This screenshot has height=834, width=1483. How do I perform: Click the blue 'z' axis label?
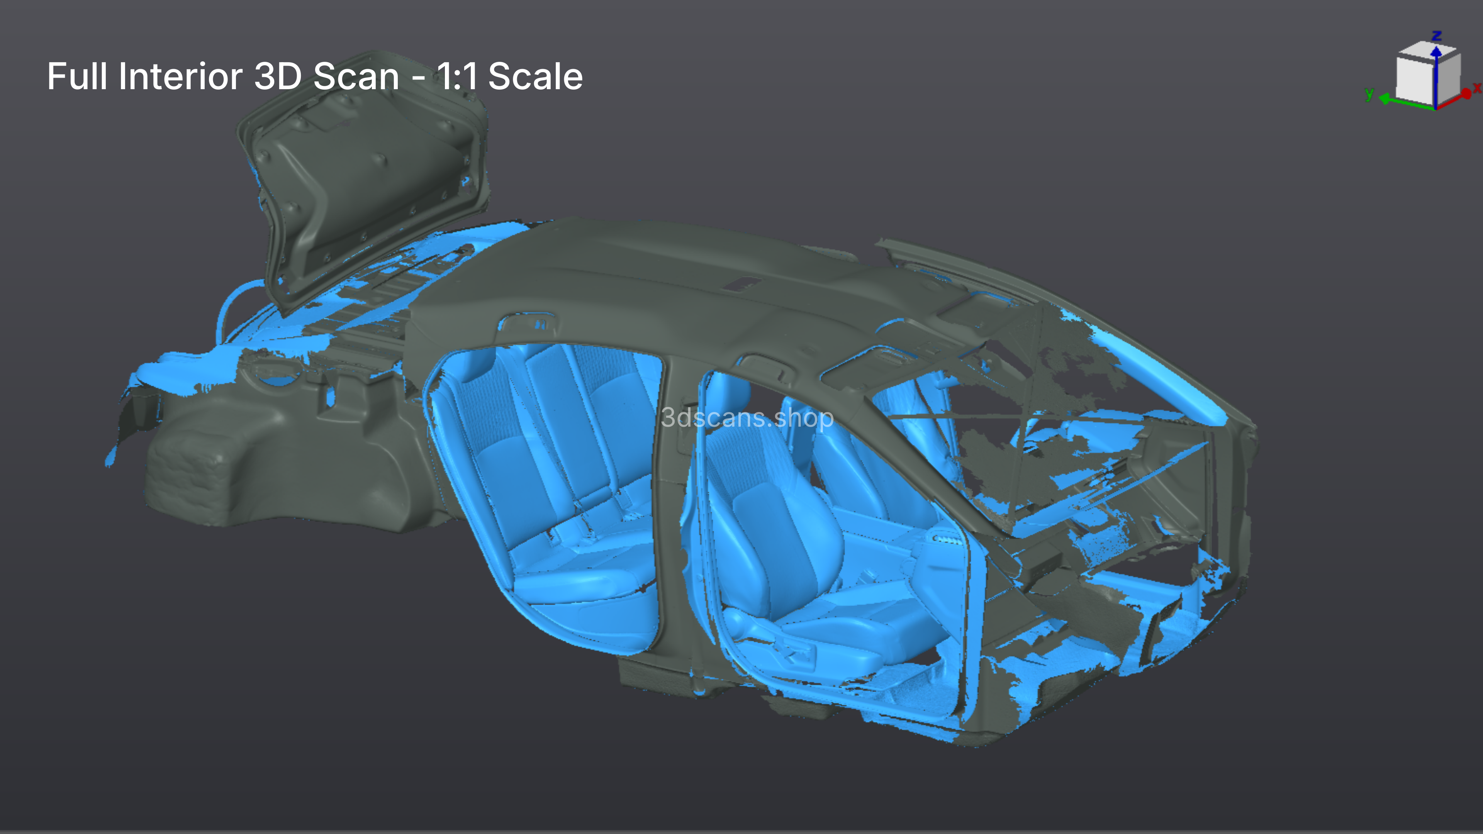coord(1437,36)
